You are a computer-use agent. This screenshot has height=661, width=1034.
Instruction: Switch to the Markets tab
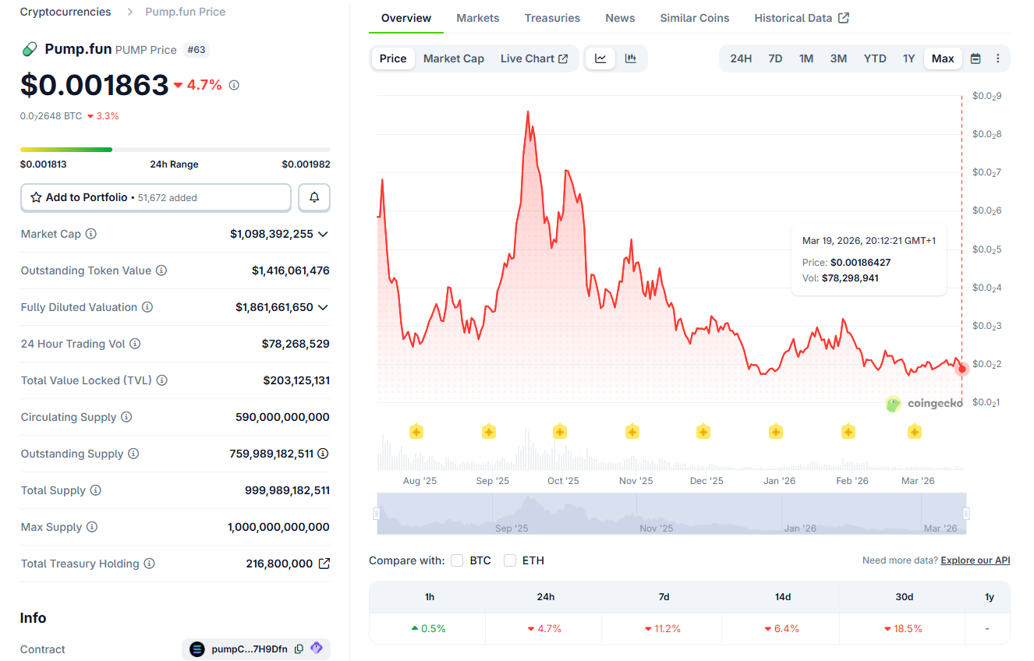tap(477, 18)
